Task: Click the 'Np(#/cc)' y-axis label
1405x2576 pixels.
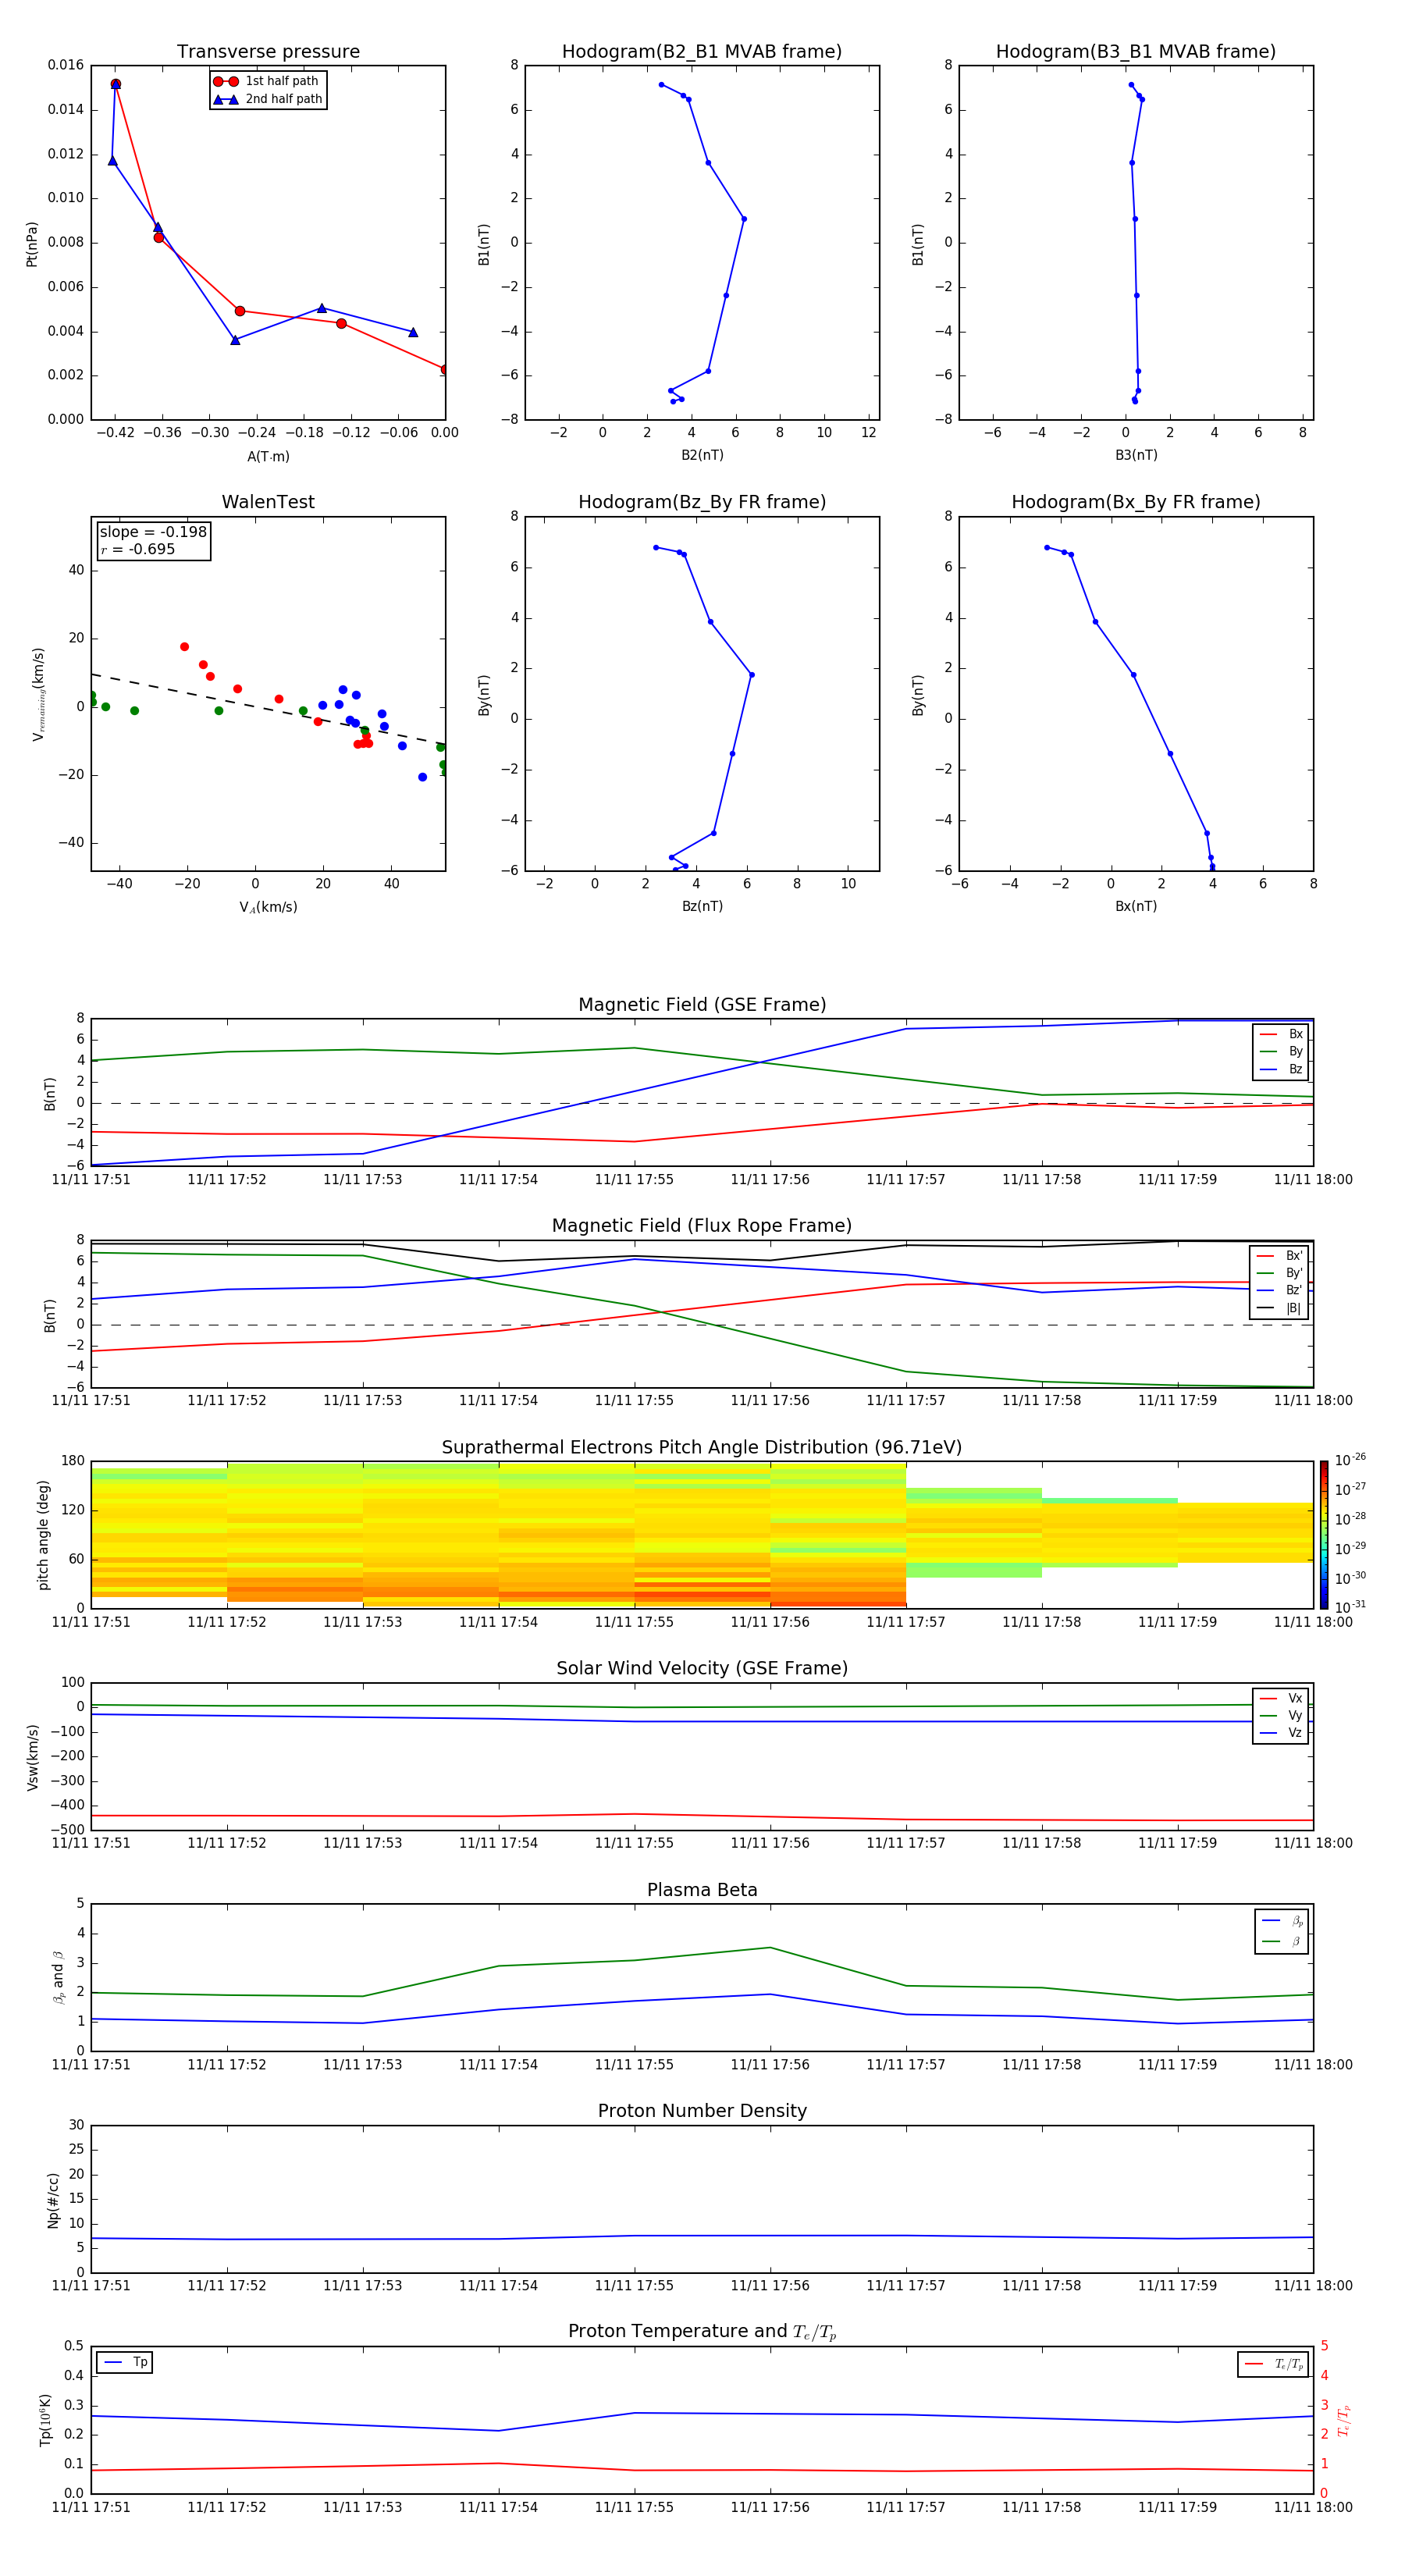Action: 54,2200
